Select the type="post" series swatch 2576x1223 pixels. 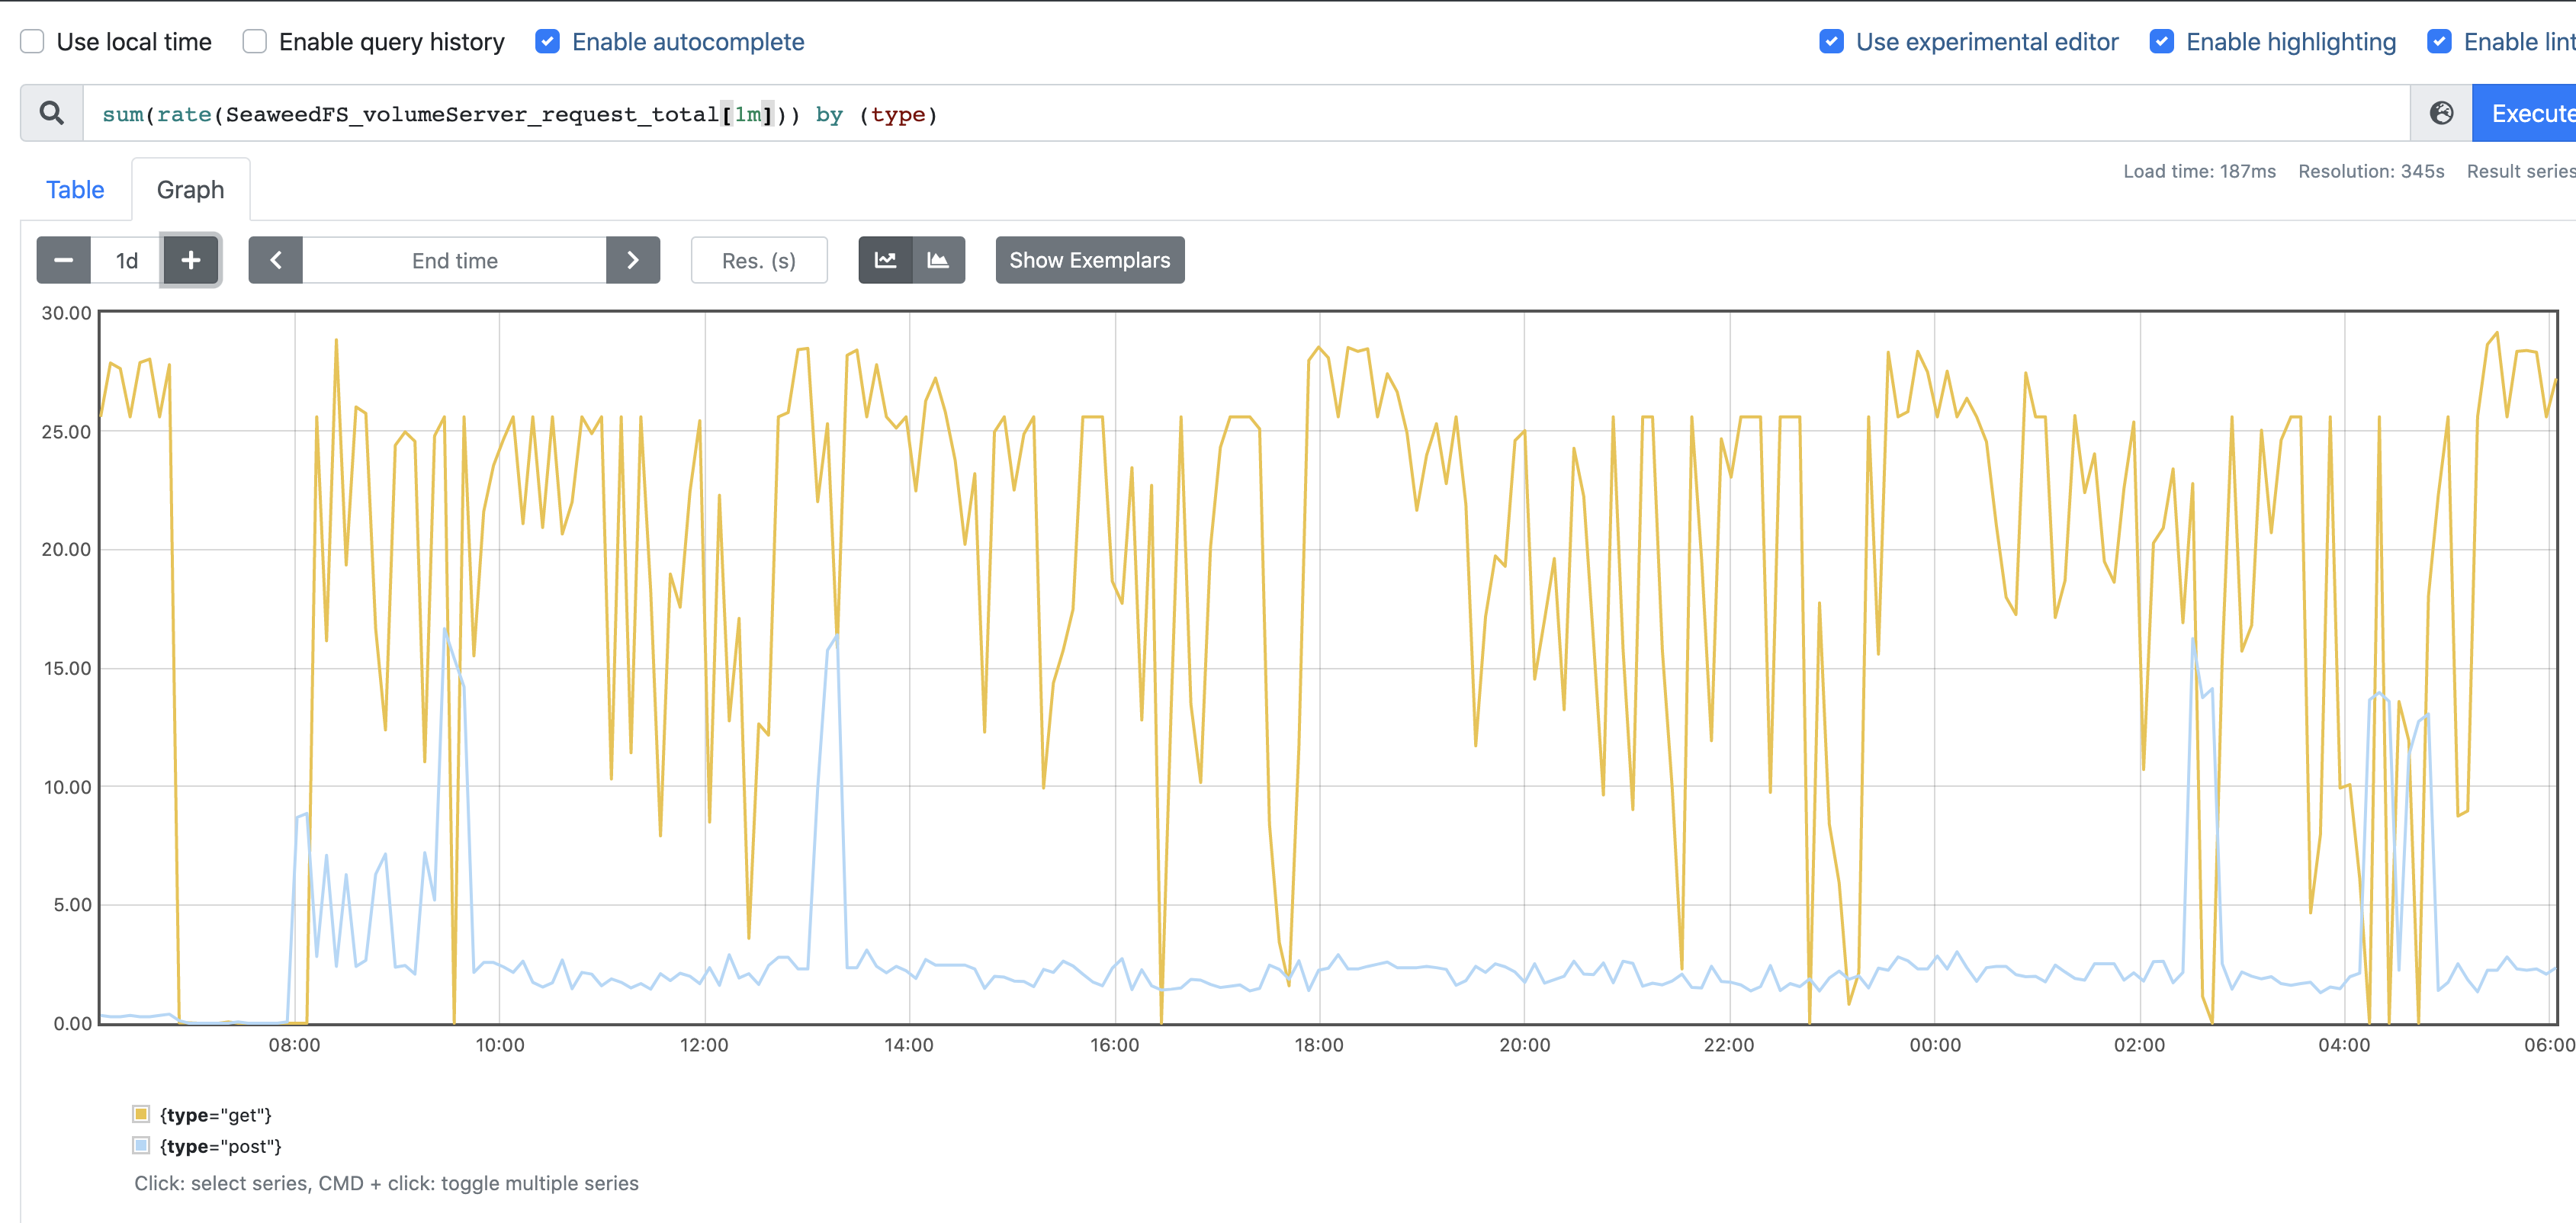[x=141, y=1145]
